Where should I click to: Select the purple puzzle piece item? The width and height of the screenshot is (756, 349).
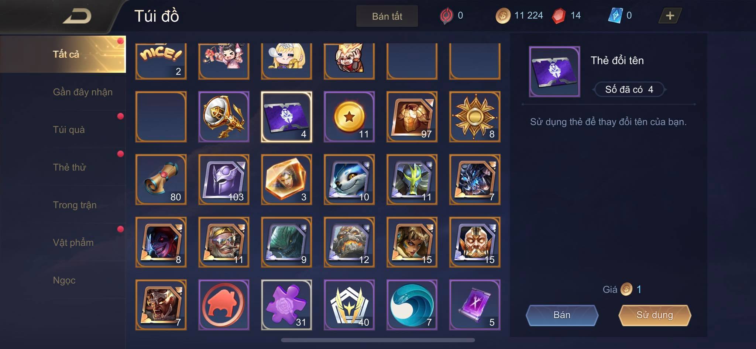click(286, 305)
